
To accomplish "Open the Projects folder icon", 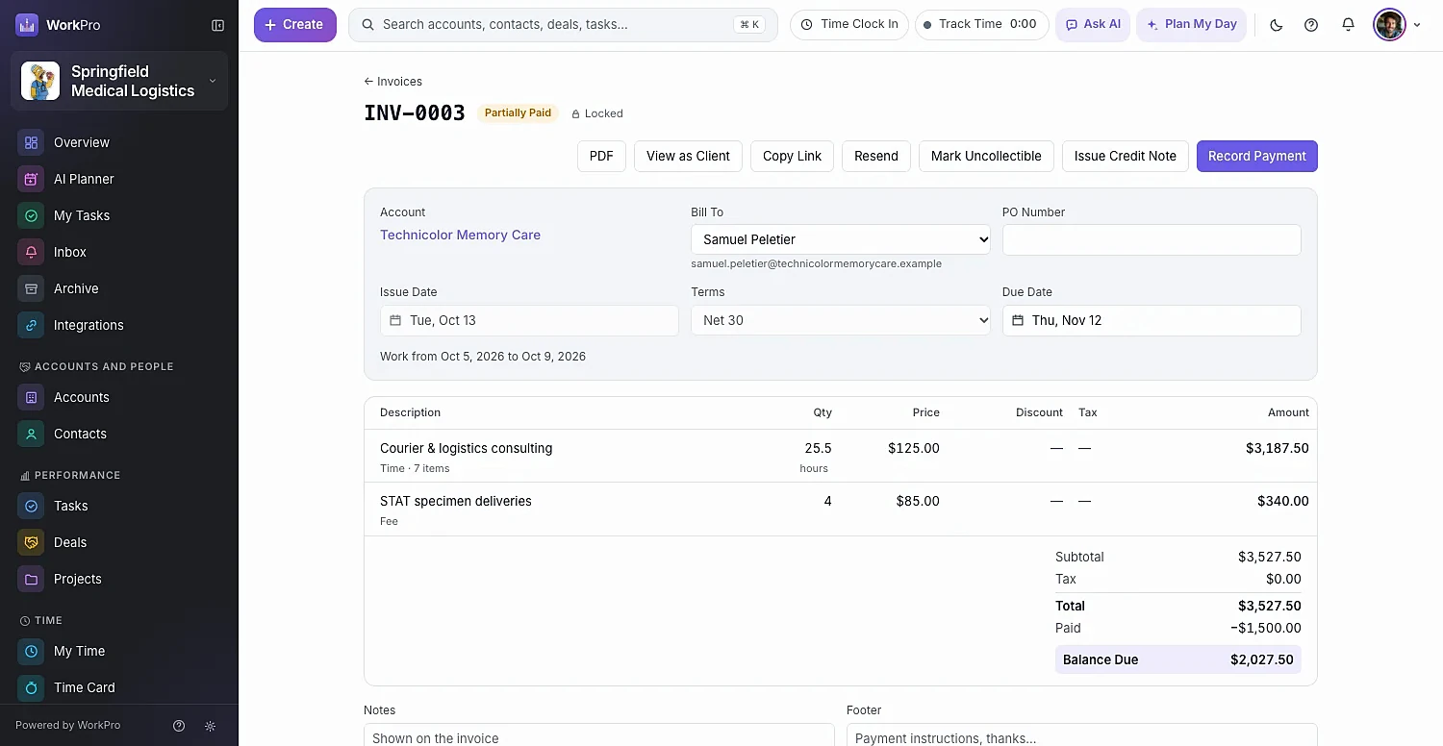I will 31,579.
